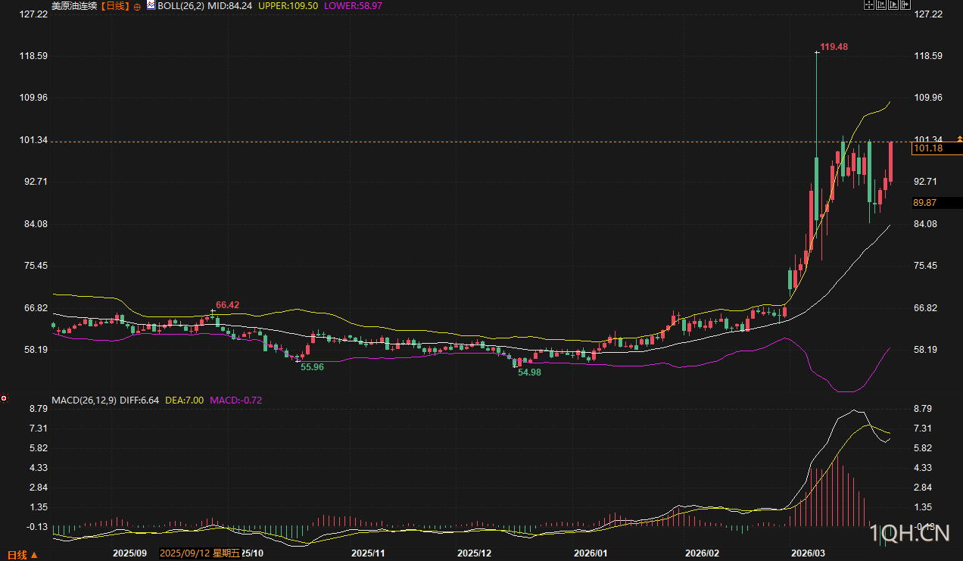Viewport: 963px width, 561px height.
Task: Click the 66.42 peak price label
Action: (227, 304)
